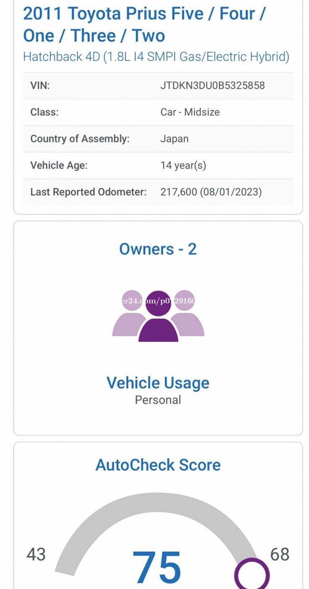Viewport: 309px width, 589px height.
Task: Click the AutoCheck Score heading
Action: coord(158,465)
